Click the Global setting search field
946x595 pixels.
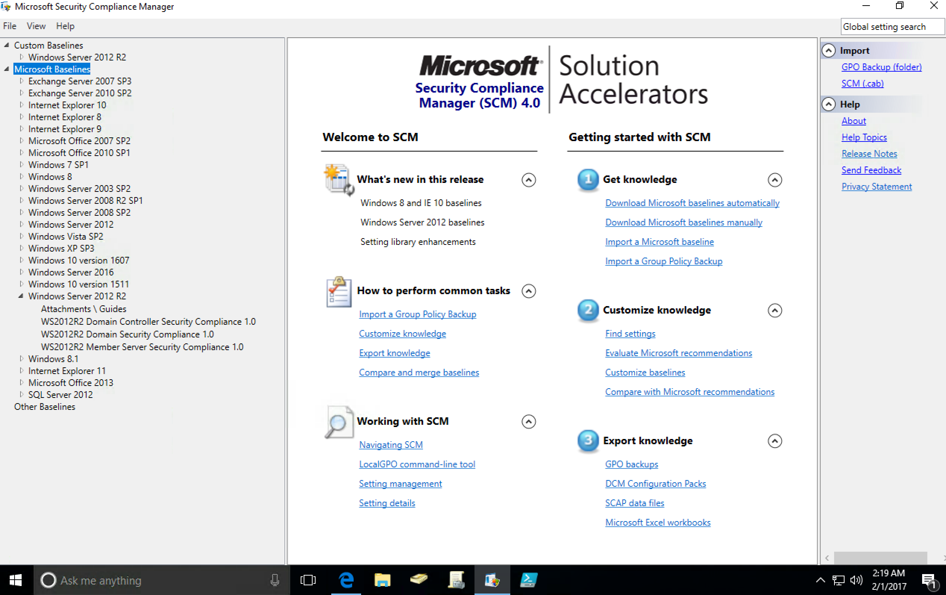(x=892, y=27)
